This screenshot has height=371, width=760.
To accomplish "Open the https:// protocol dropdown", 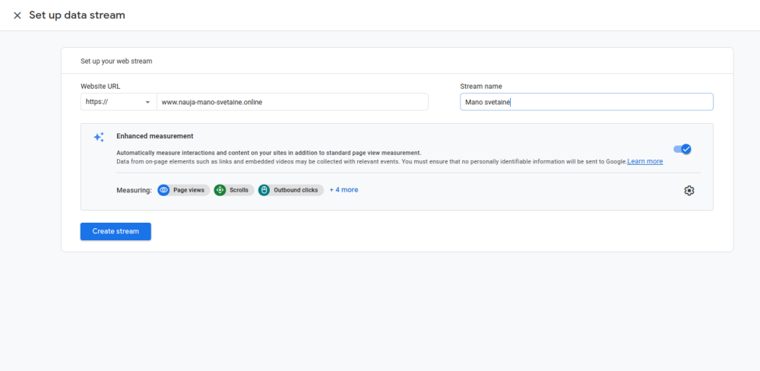I will pyautogui.click(x=118, y=102).
